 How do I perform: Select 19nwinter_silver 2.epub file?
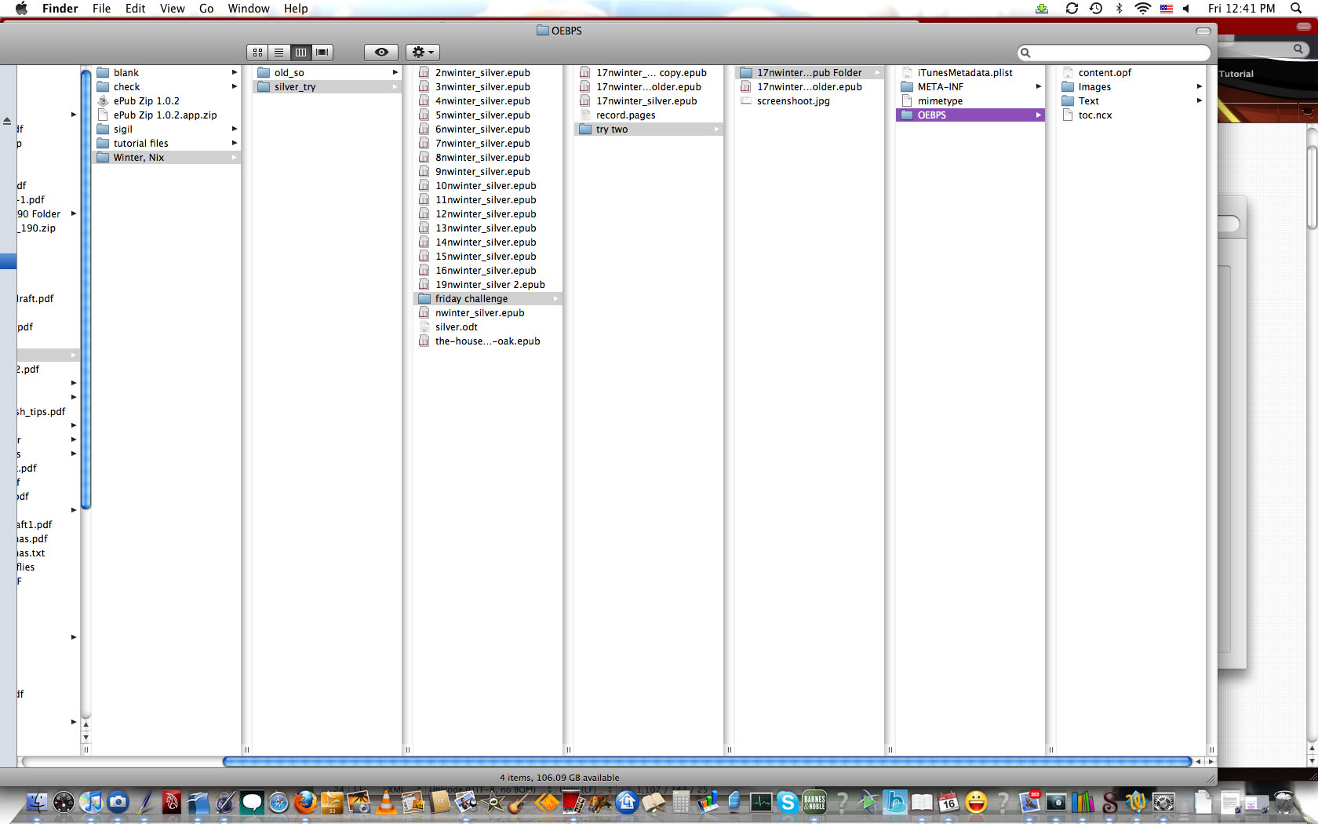coord(488,284)
